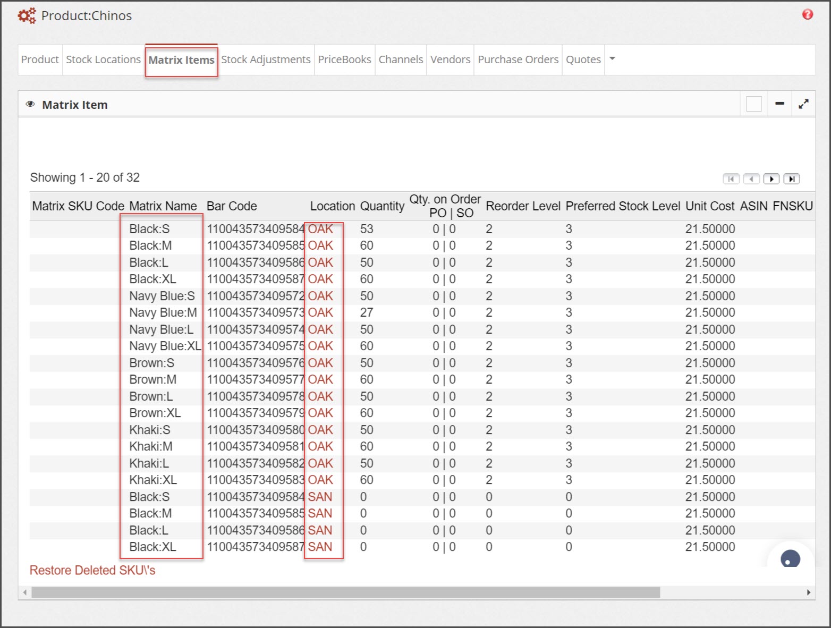Viewport: 831px width, 628px height.
Task: Click the Navy Blue:S matrix name cell
Action: tap(162, 296)
